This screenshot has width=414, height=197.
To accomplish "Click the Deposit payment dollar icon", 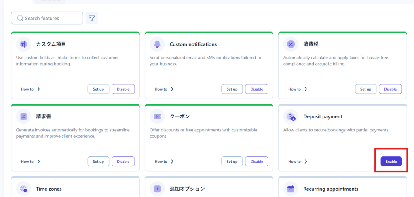I will (291, 116).
